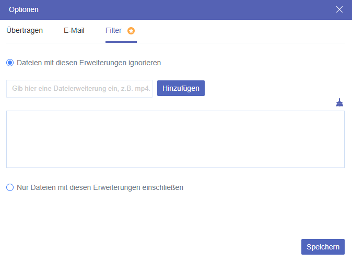Click the blank tab bar right of Filter
This screenshot has width=352, height=263.
[x=240, y=30]
